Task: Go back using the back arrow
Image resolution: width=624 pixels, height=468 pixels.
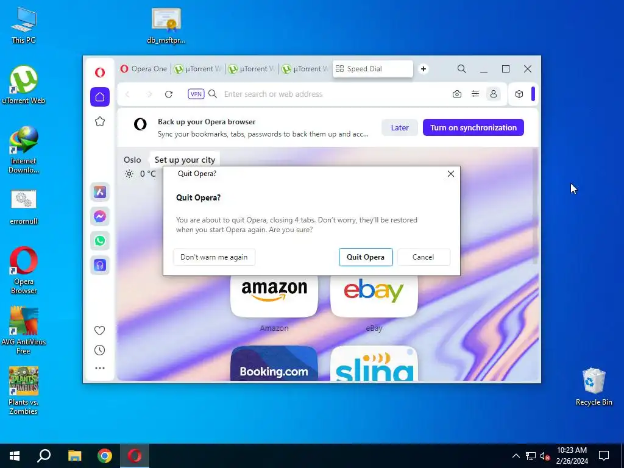Action: 128,94
